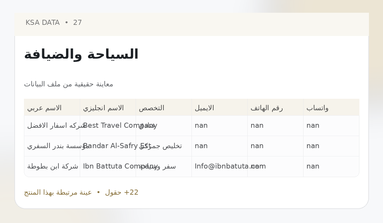
Task: Click the WhatsApp "nan" in Ibn Battuta row
Action: click(x=331, y=167)
